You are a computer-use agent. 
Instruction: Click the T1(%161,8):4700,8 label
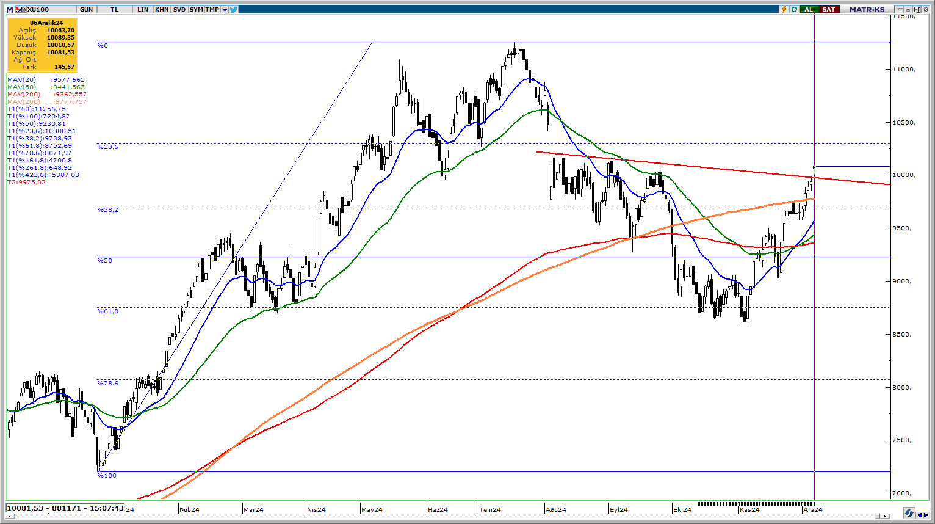40,161
